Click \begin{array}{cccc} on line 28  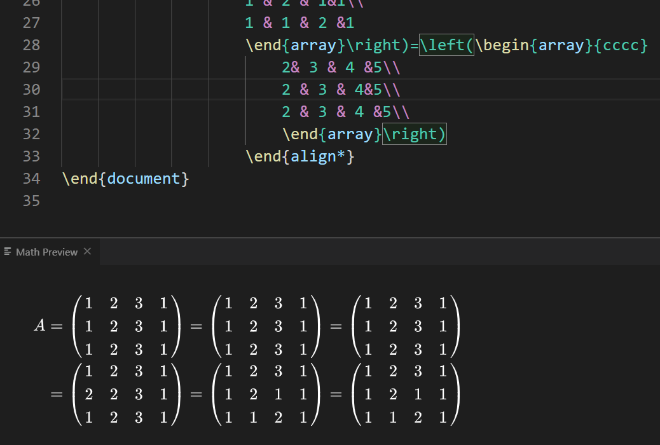pyautogui.click(x=561, y=45)
